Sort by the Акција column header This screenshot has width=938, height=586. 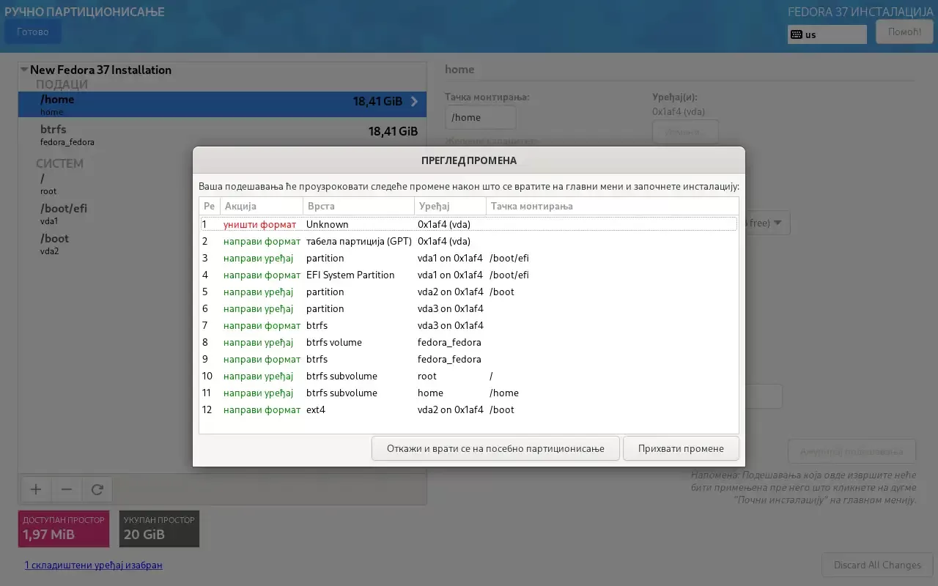(x=261, y=206)
